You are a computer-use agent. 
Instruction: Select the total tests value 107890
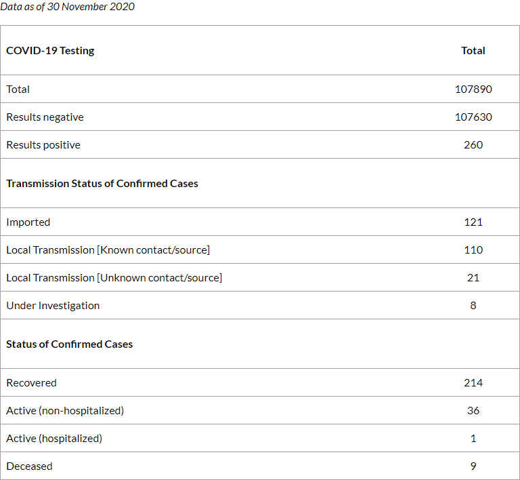(473, 89)
